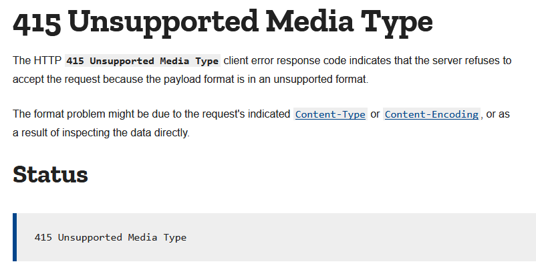Follow the Content-Encoding link
This screenshot has height=278, width=536.
(x=432, y=114)
